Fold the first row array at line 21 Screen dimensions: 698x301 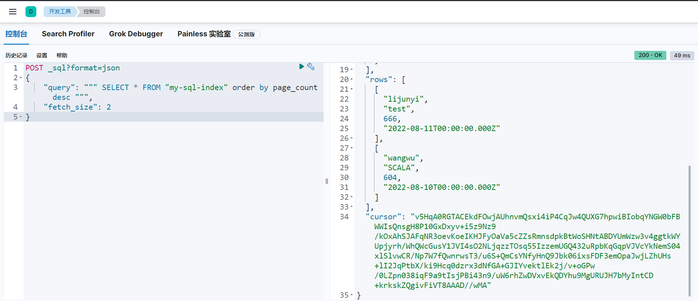[352, 89]
